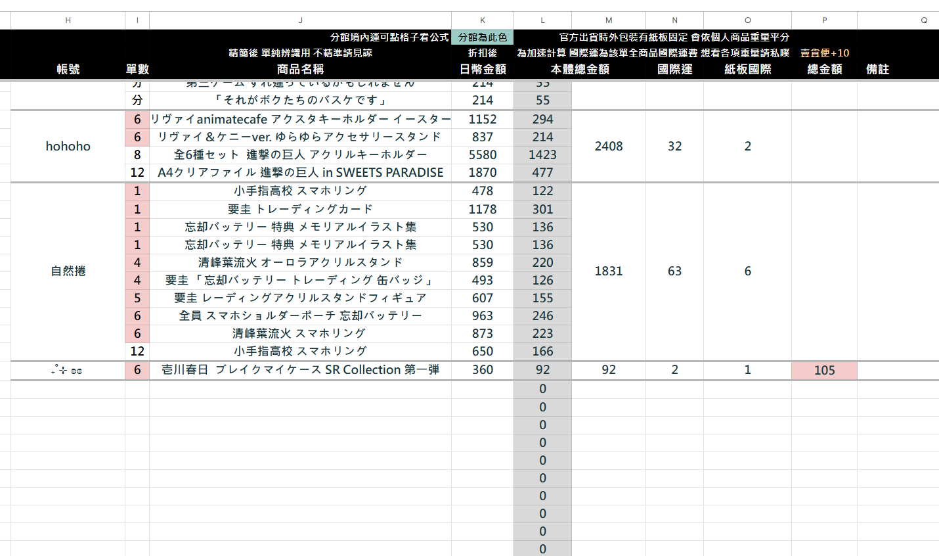Select the 「それがボクたちのバスケです」 cell
This screenshot has height=556, width=939.
coord(300,100)
